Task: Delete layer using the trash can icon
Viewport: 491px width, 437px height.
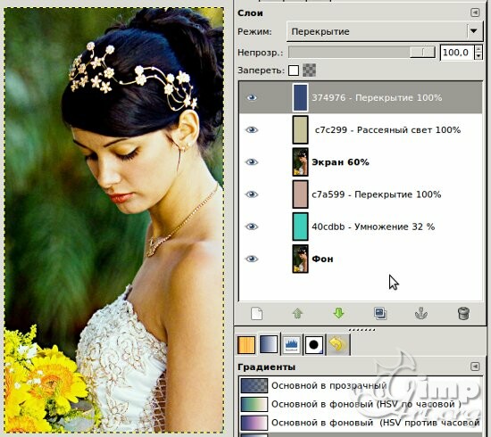Action: [463, 313]
